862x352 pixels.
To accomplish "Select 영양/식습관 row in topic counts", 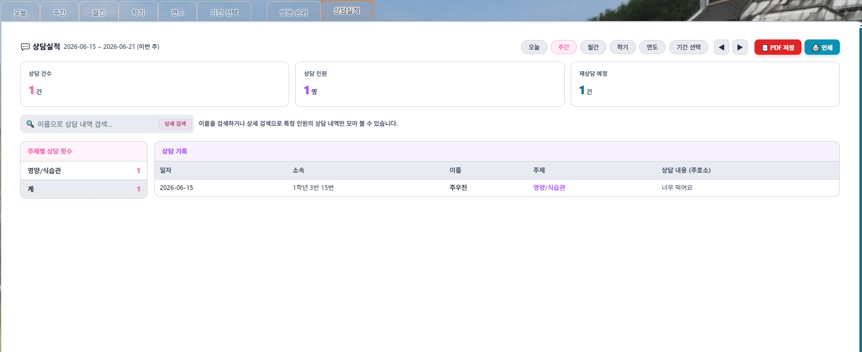I will point(84,170).
